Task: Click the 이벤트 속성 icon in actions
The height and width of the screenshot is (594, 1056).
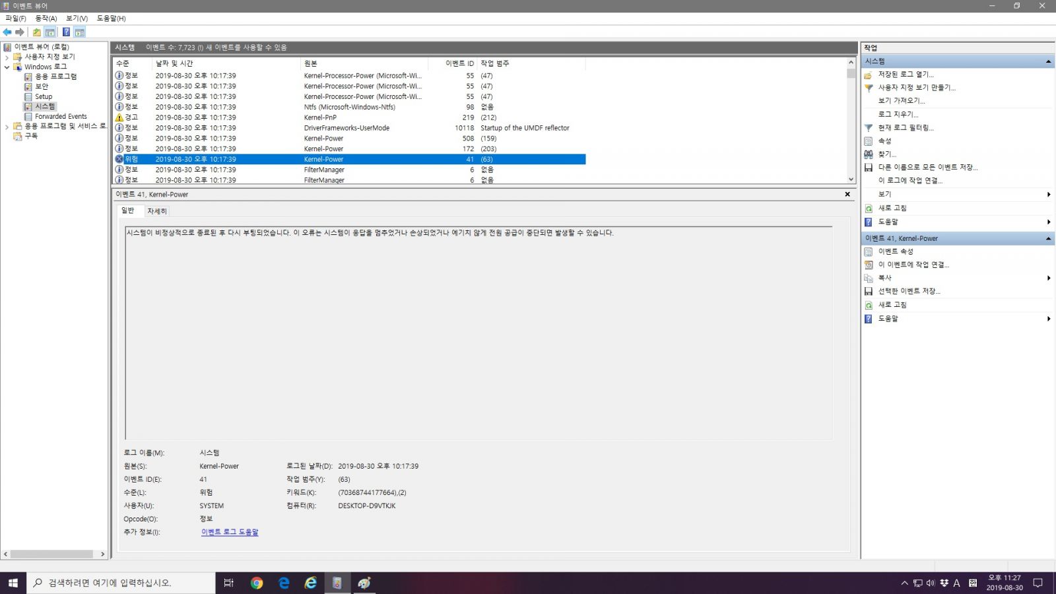Action: click(869, 251)
